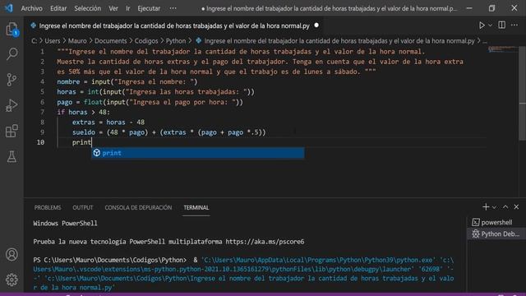Select the open Python file editor tab
This screenshot has height=296, width=526.
coord(174,25)
